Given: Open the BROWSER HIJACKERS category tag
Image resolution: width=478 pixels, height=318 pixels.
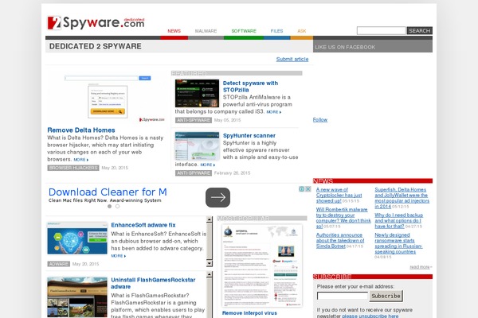Looking at the screenshot, I should [73, 168].
